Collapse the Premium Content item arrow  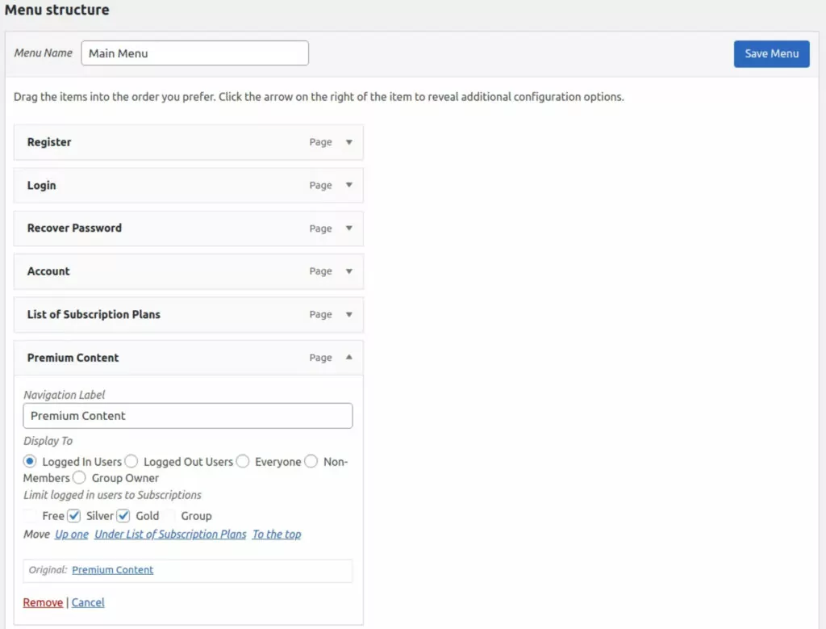(x=348, y=357)
